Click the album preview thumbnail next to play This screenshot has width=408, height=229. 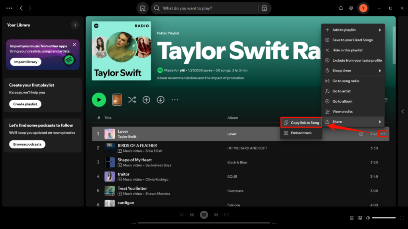point(117,100)
